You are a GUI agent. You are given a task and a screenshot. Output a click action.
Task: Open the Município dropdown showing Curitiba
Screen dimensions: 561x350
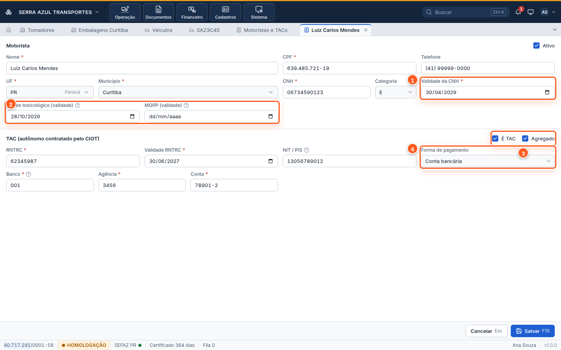pos(188,92)
